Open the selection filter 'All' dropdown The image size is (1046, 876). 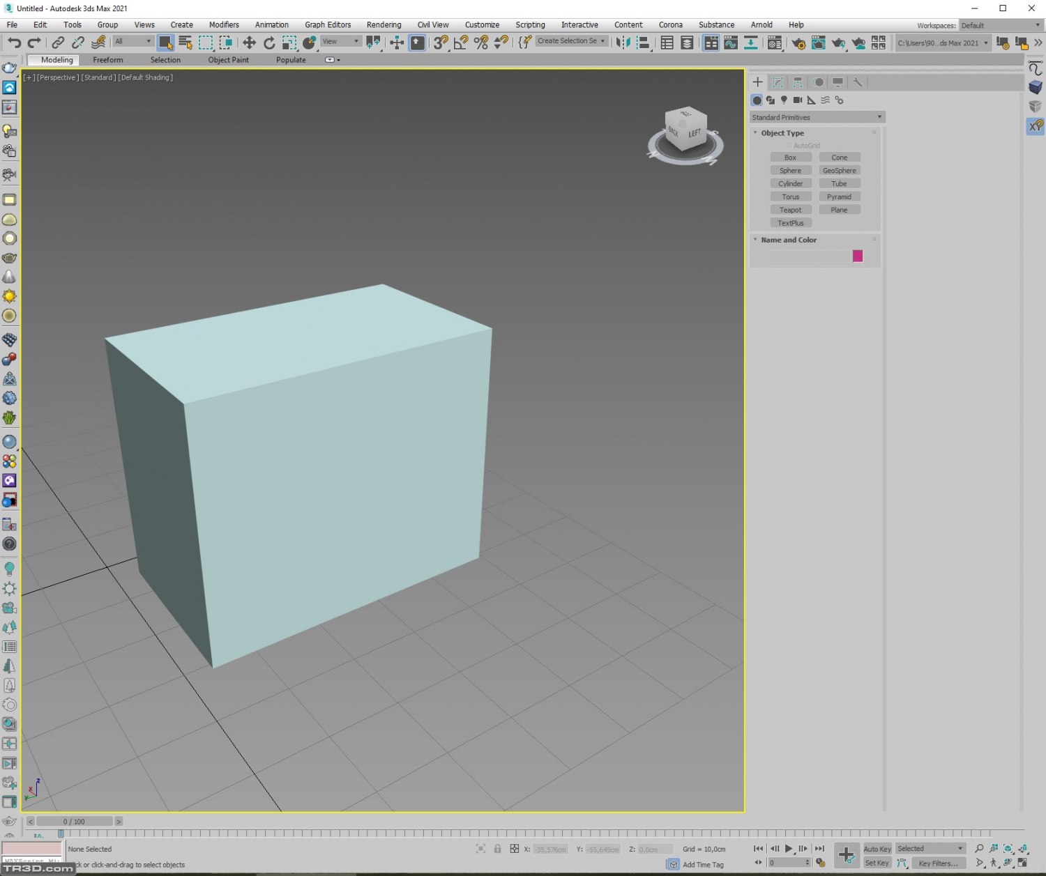(132, 42)
